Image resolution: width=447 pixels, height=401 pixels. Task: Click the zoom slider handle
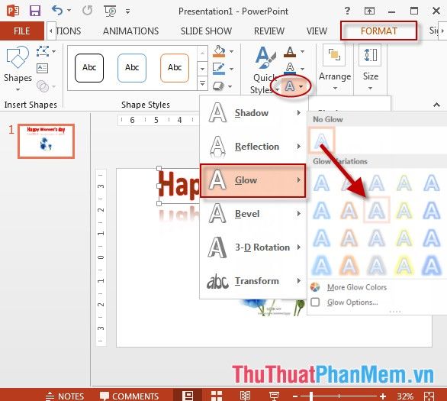pos(311,396)
